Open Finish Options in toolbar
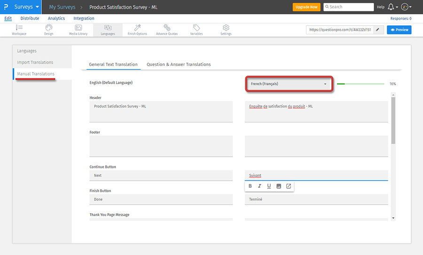This screenshot has width=423, height=255. pyautogui.click(x=137, y=30)
